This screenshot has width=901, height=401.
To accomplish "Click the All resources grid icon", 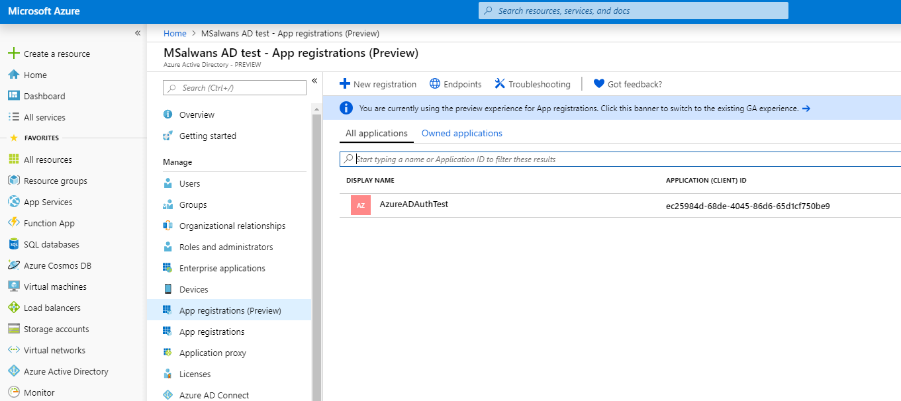I will pos(13,159).
